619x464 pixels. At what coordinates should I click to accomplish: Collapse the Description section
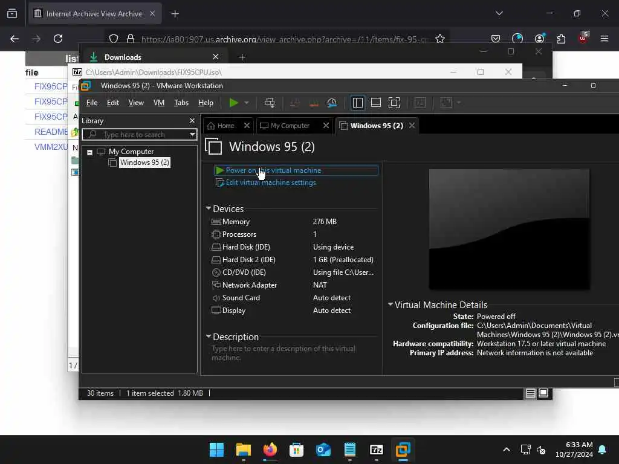209,337
